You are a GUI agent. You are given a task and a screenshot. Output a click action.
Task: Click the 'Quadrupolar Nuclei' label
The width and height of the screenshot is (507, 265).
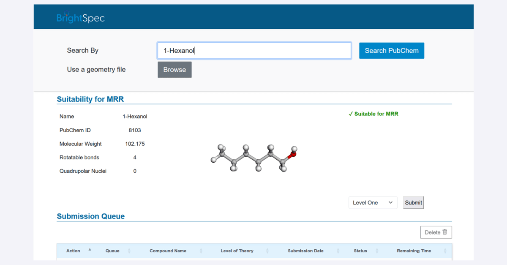[83, 171]
